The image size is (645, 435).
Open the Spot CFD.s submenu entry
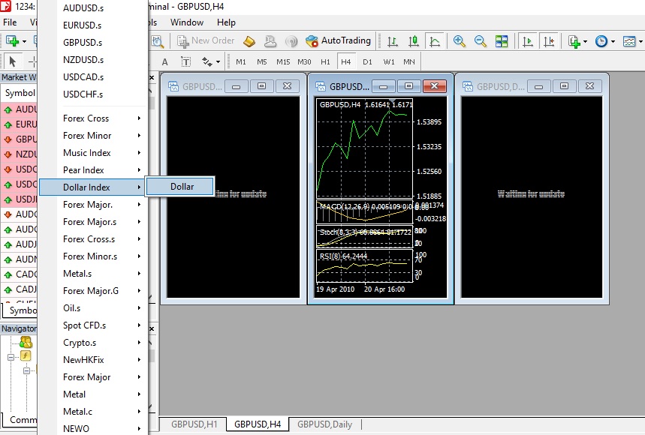pyautogui.click(x=92, y=325)
